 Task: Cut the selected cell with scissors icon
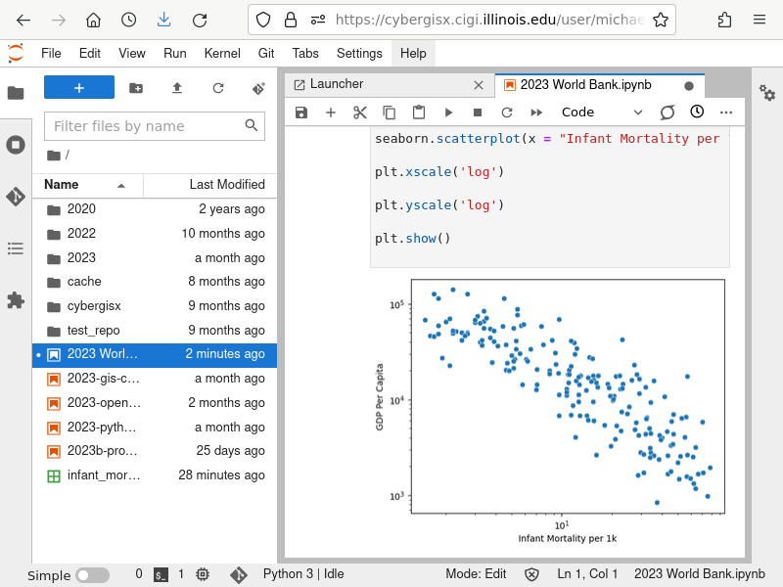360,113
